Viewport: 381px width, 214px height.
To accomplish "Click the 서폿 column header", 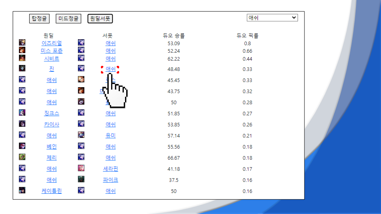I will tap(108, 36).
